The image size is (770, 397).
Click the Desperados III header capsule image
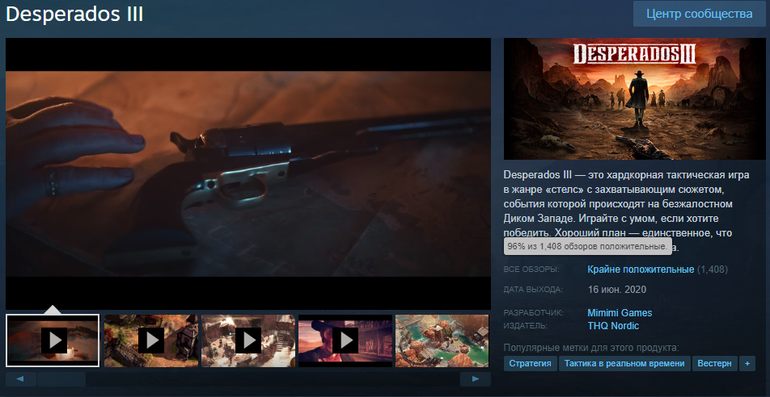coord(628,98)
